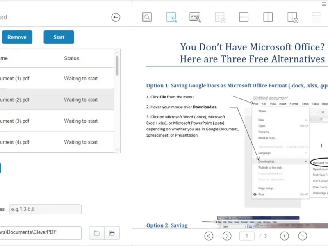
Task: Select the row for document (2).pdf
Action: pos(57,100)
